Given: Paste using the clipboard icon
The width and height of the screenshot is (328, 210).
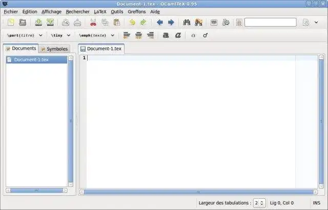Looking at the screenshot, I should pyautogui.click(x=116, y=22).
